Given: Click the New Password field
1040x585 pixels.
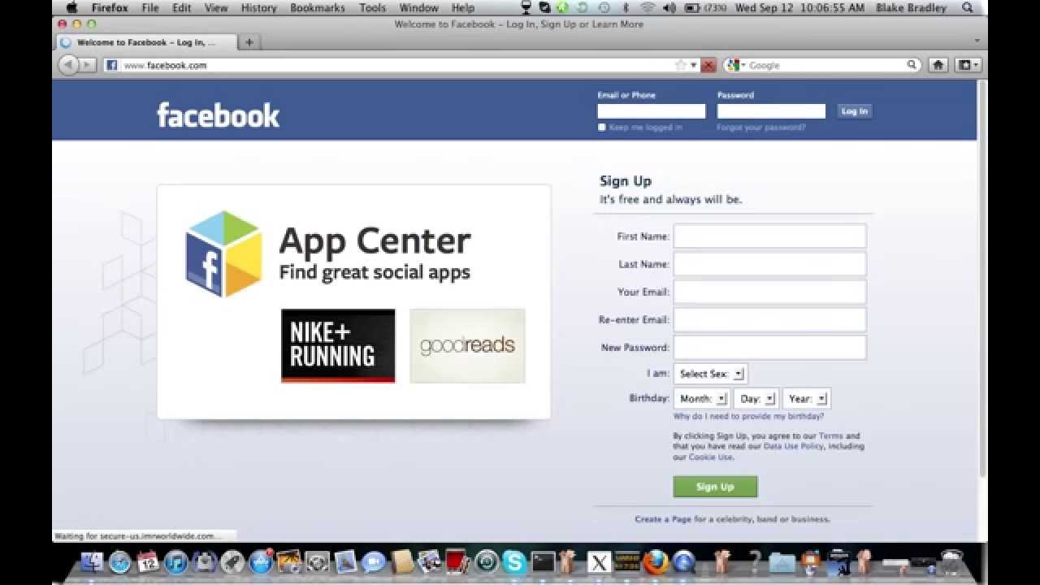Looking at the screenshot, I should click(x=769, y=347).
